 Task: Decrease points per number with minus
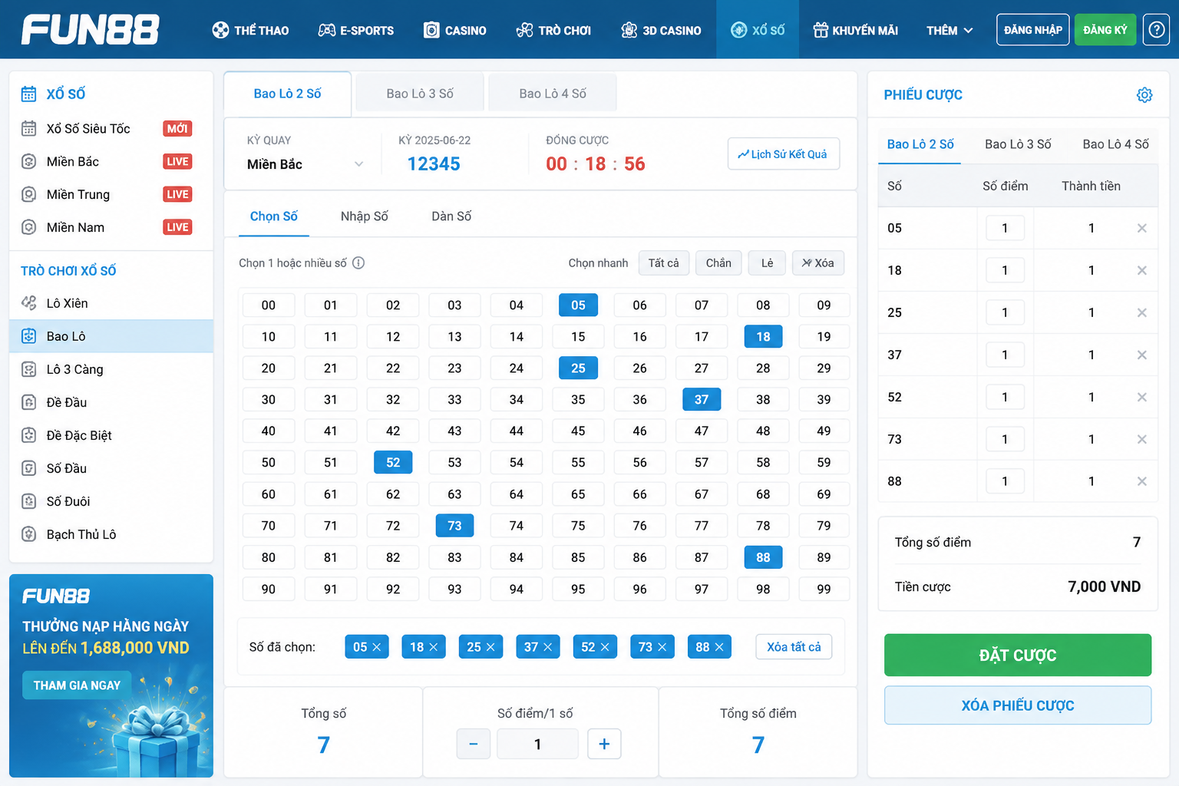(474, 744)
